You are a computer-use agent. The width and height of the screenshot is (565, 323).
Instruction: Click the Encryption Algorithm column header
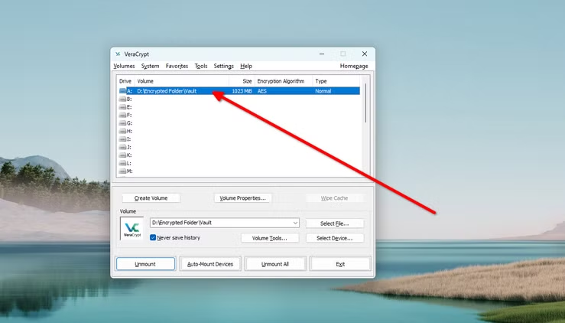coord(281,81)
